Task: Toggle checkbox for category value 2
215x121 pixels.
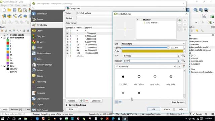Action: click(x=67, y=36)
